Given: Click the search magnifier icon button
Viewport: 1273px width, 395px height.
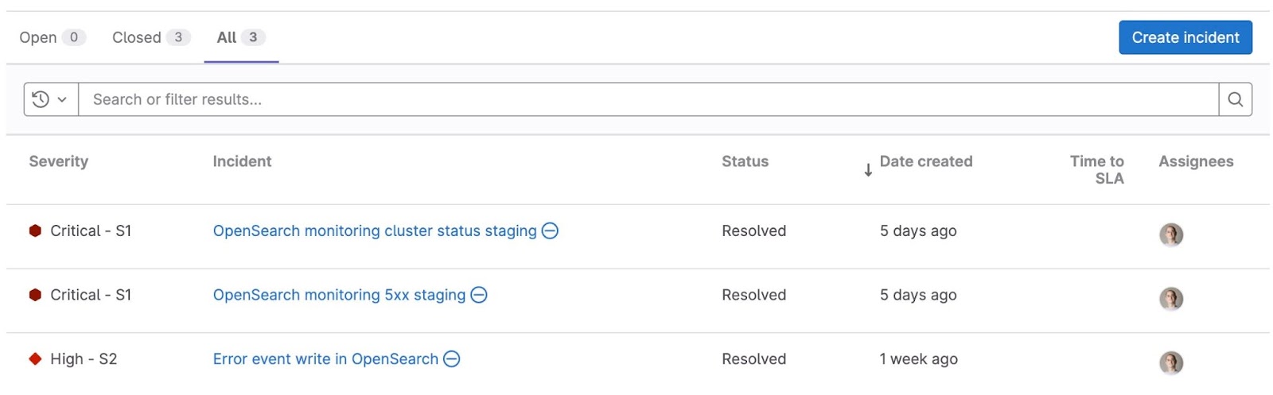Looking at the screenshot, I should [x=1235, y=99].
